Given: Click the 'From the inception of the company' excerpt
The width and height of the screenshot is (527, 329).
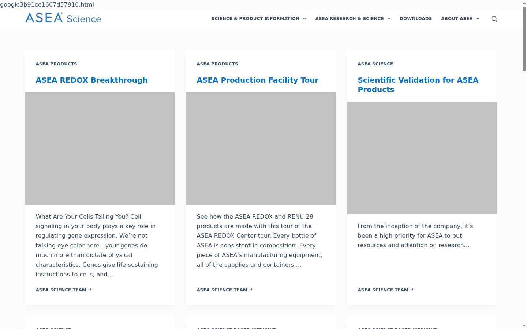Looking at the screenshot, I should coord(415,236).
